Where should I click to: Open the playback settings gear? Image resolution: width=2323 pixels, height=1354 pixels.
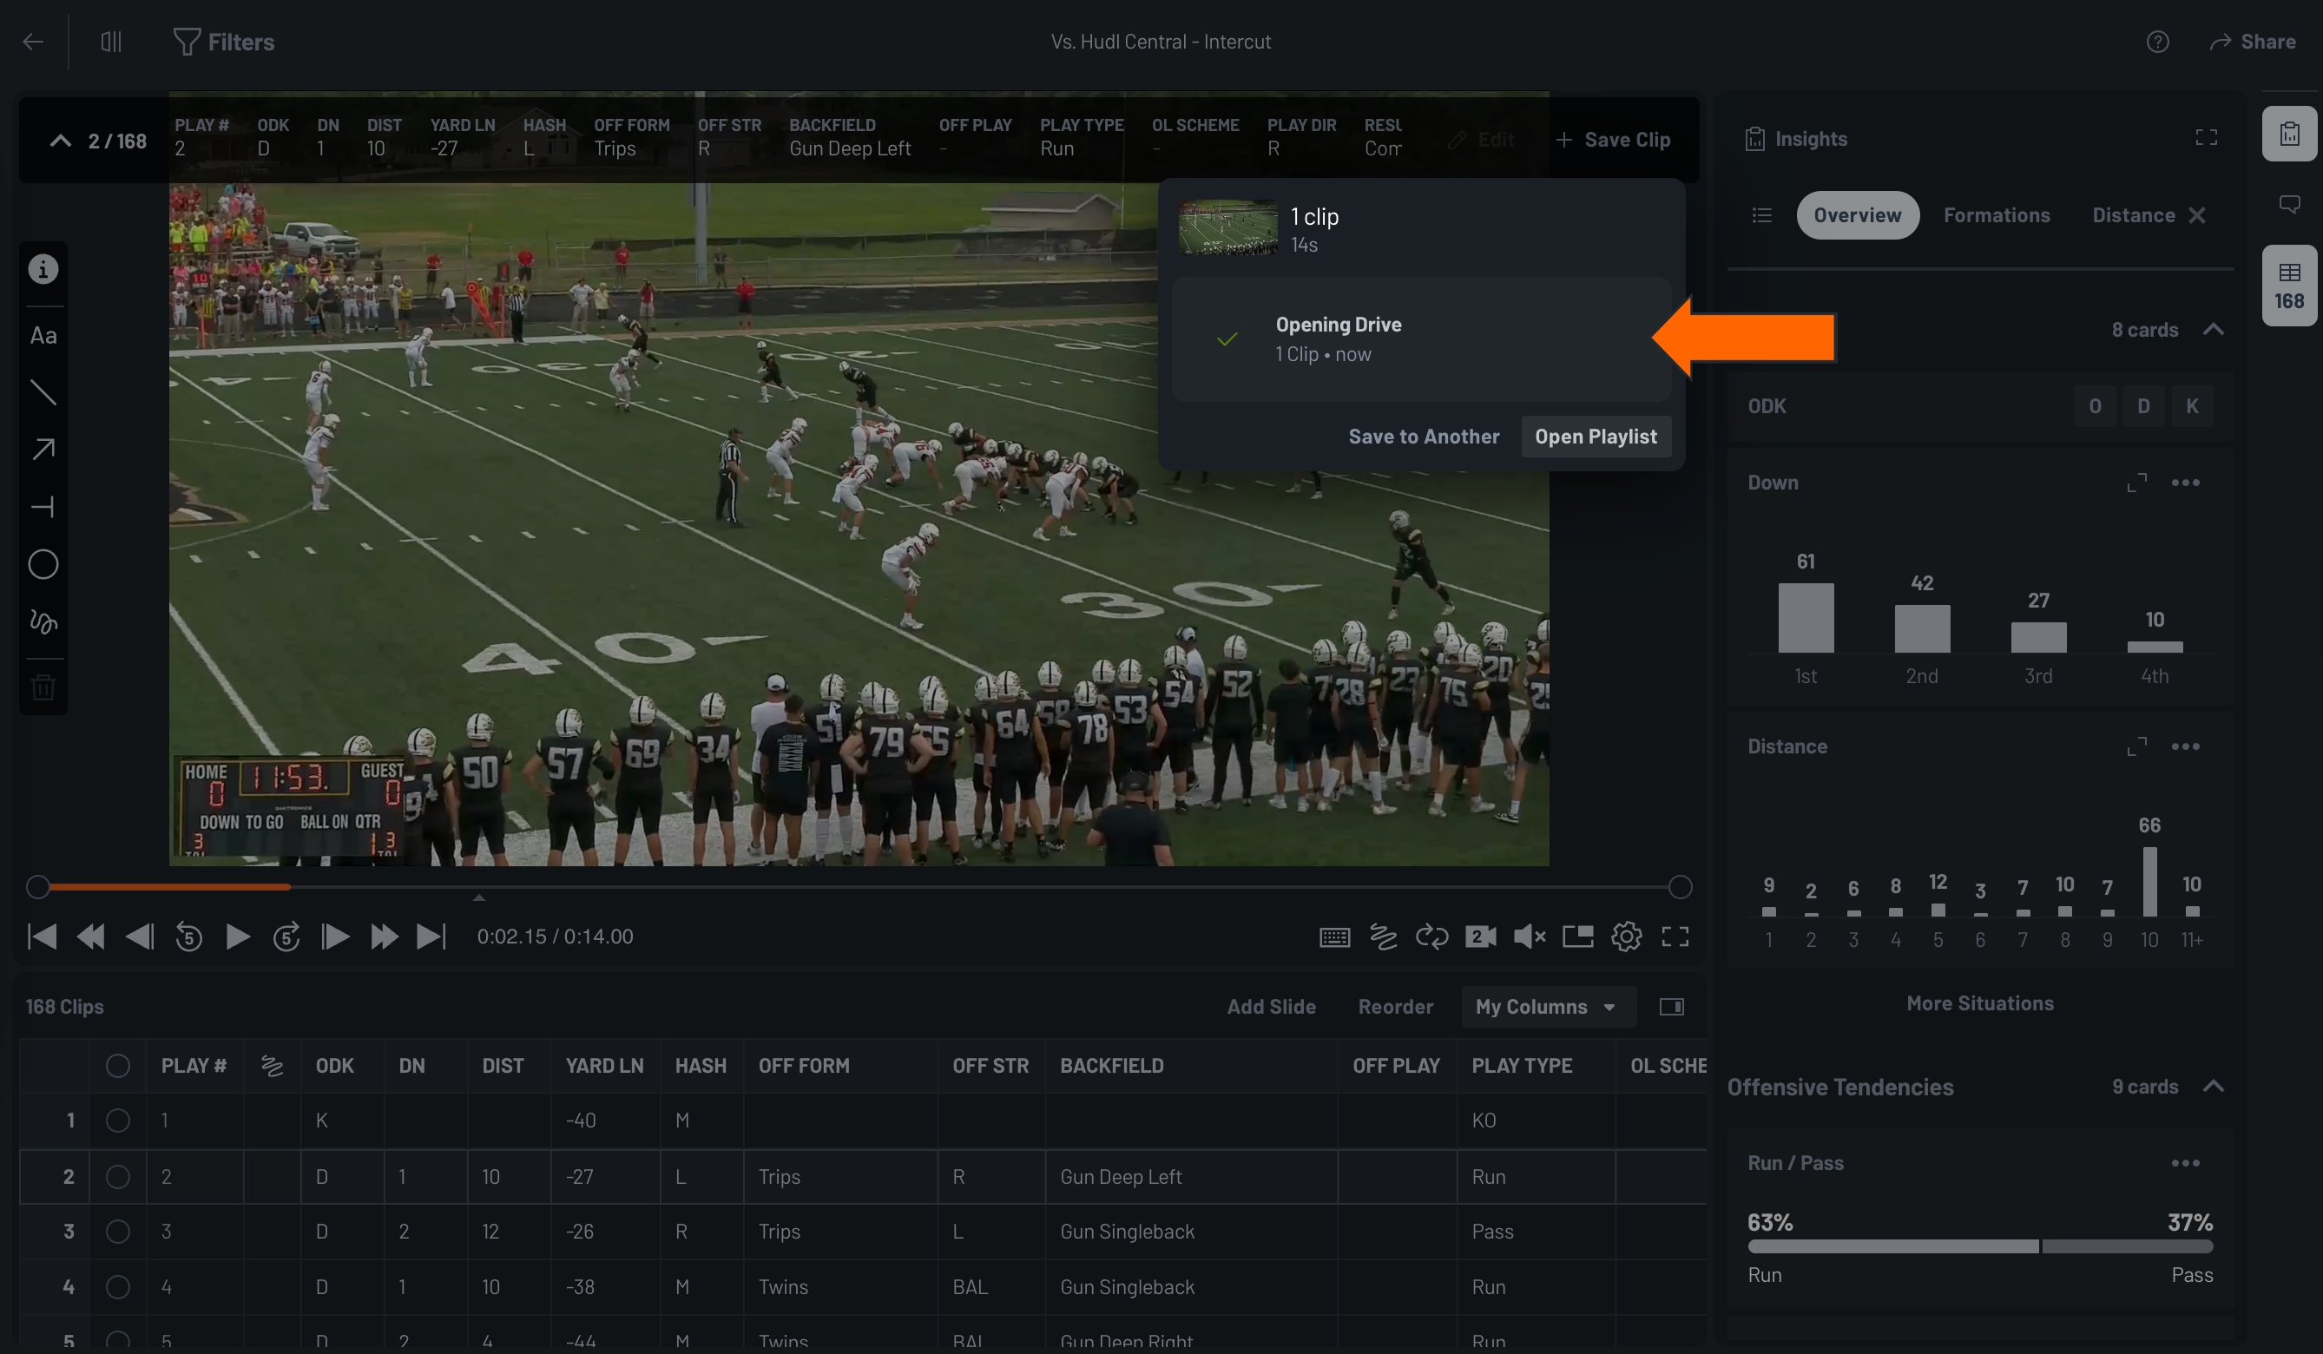pyautogui.click(x=1626, y=936)
